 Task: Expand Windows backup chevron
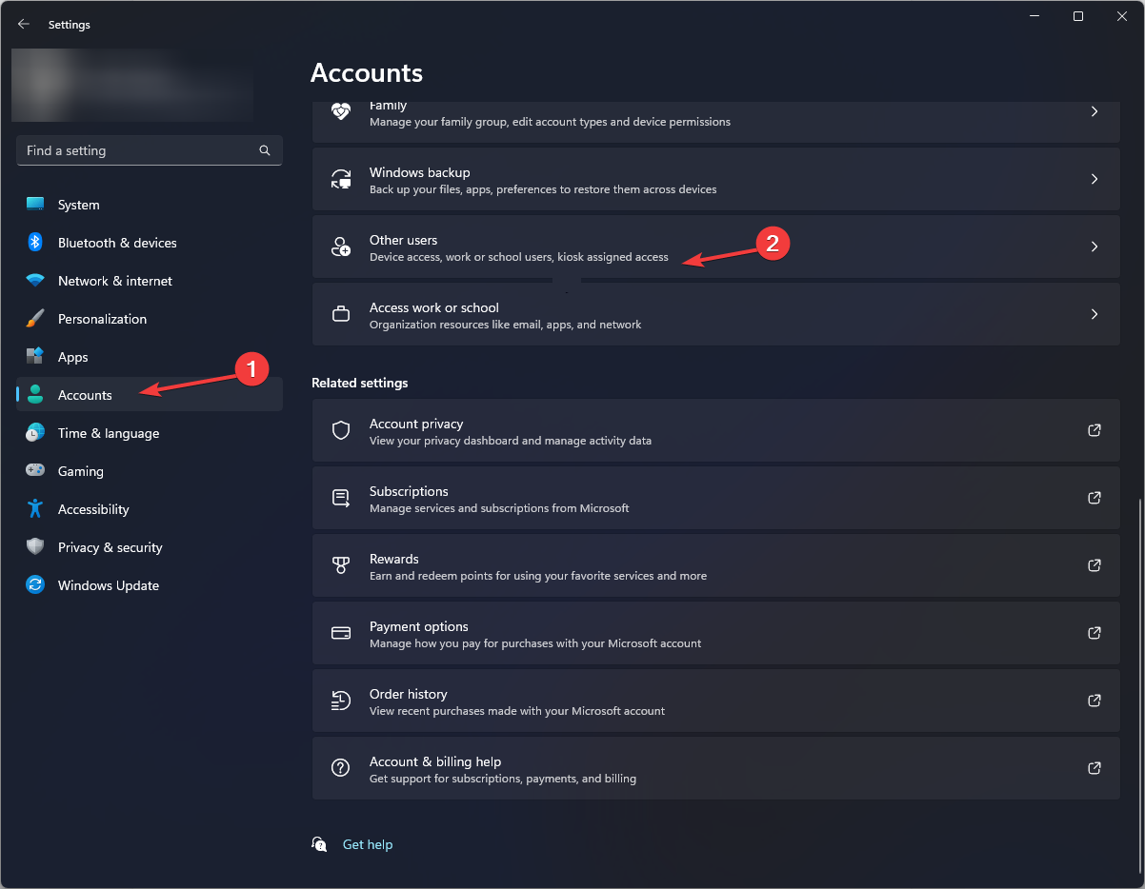(1095, 179)
